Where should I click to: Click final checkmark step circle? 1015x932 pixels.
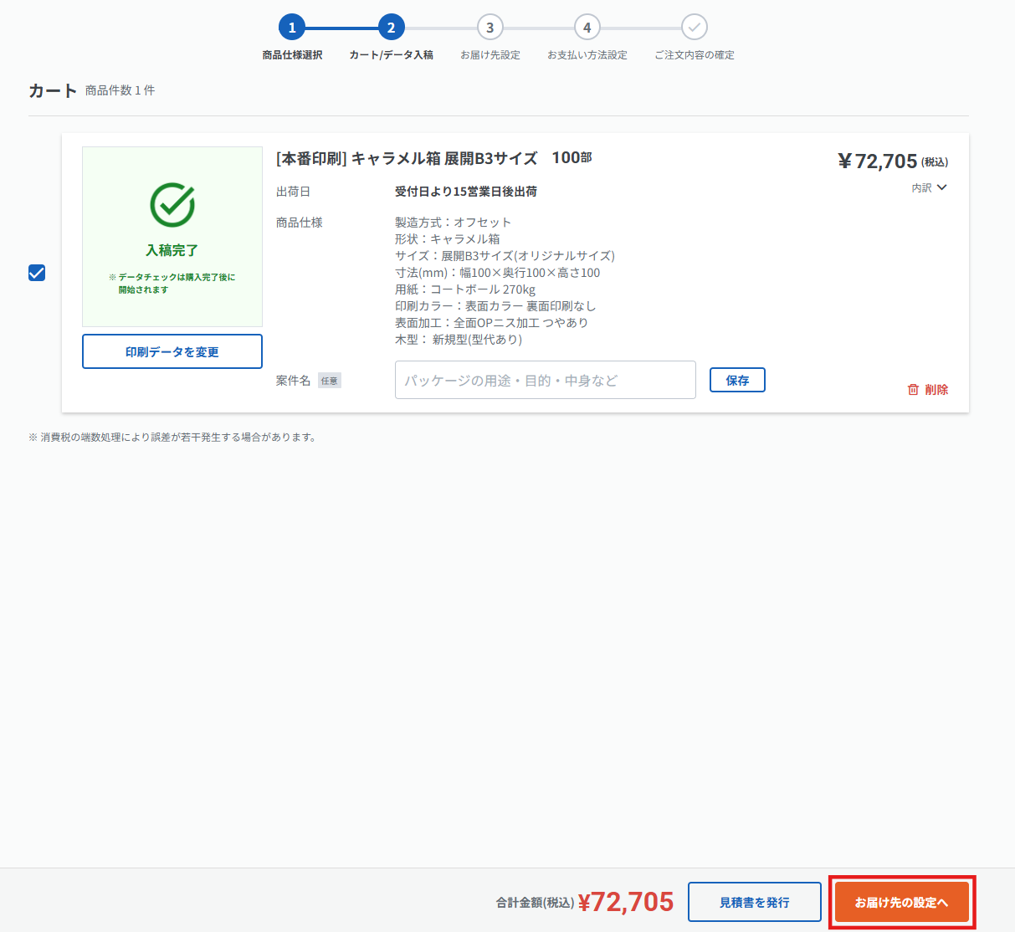694,28
